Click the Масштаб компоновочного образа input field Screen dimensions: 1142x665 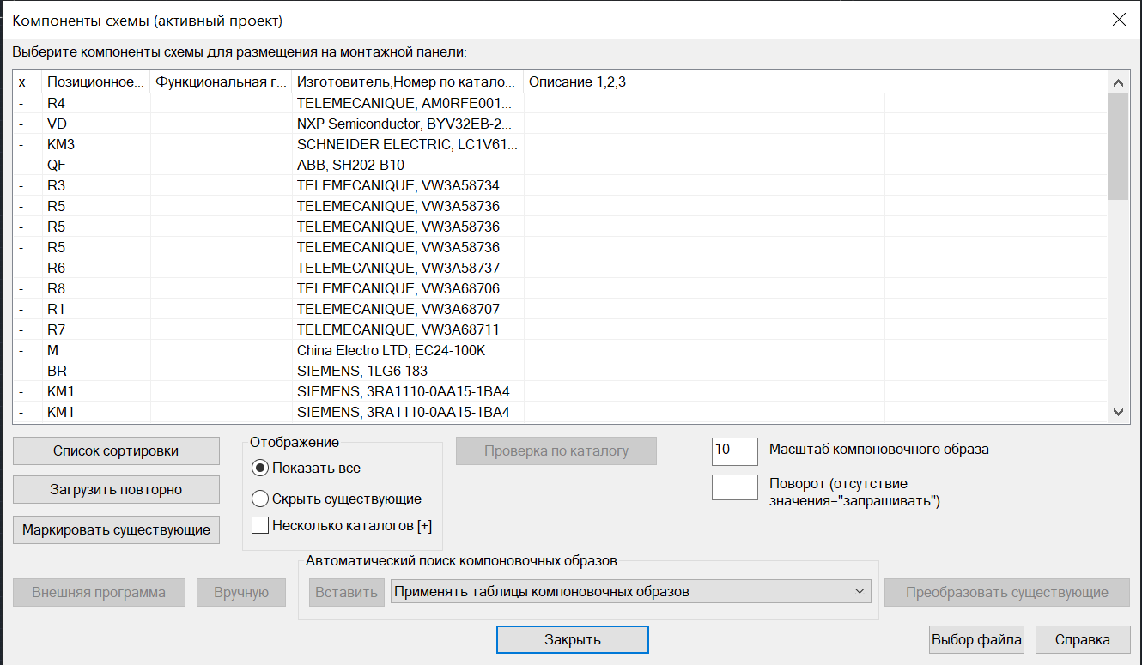coord(735,450)
